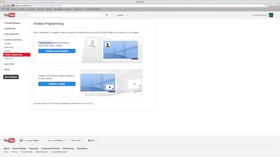The height and width of the screenshot is (157, 280).
Task: Click the featured video bridge preview image
Action: pyautogui.click(x=98, y=82)
